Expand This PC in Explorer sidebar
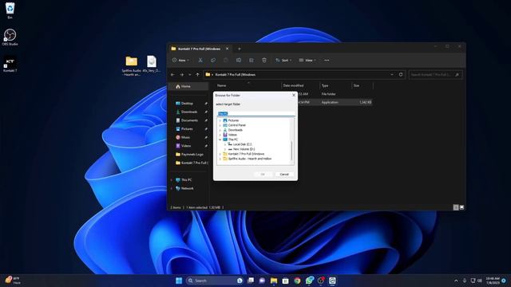The image size is (511, 287). click(x=172, y=180)
